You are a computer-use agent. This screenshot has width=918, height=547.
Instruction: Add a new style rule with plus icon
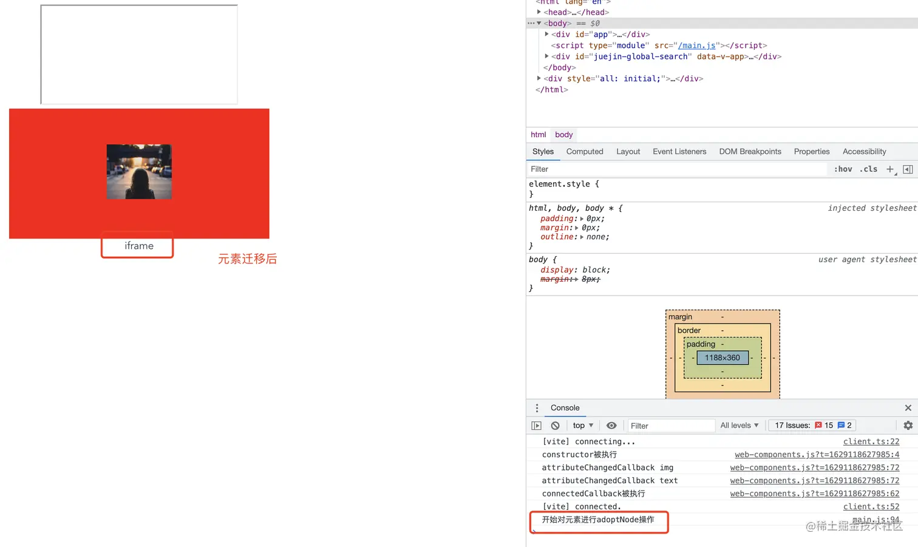click(890, 169)
